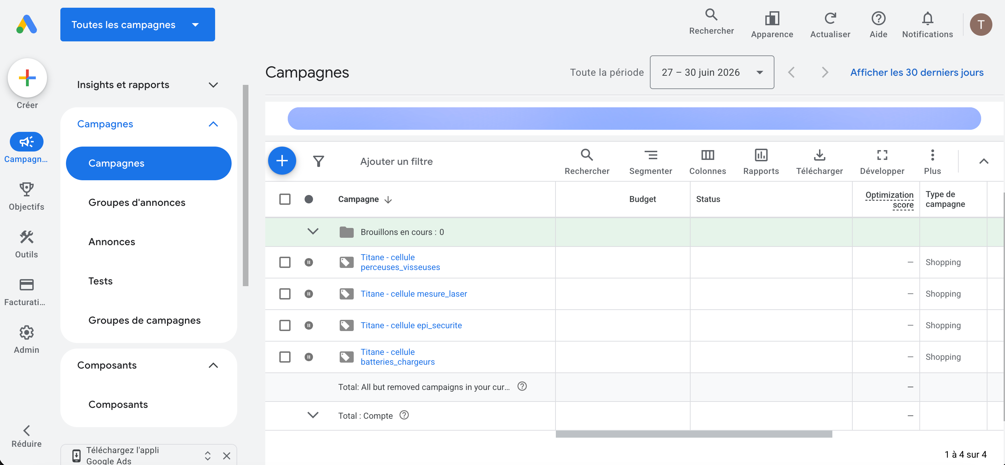
Task: Open Groupes d'annonces menu item
Action: (137, 203)
